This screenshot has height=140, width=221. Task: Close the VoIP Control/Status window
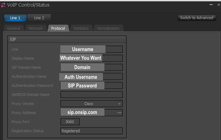point(218,5)
